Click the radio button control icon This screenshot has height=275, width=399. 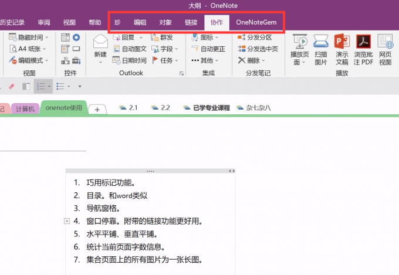point(76,38)
